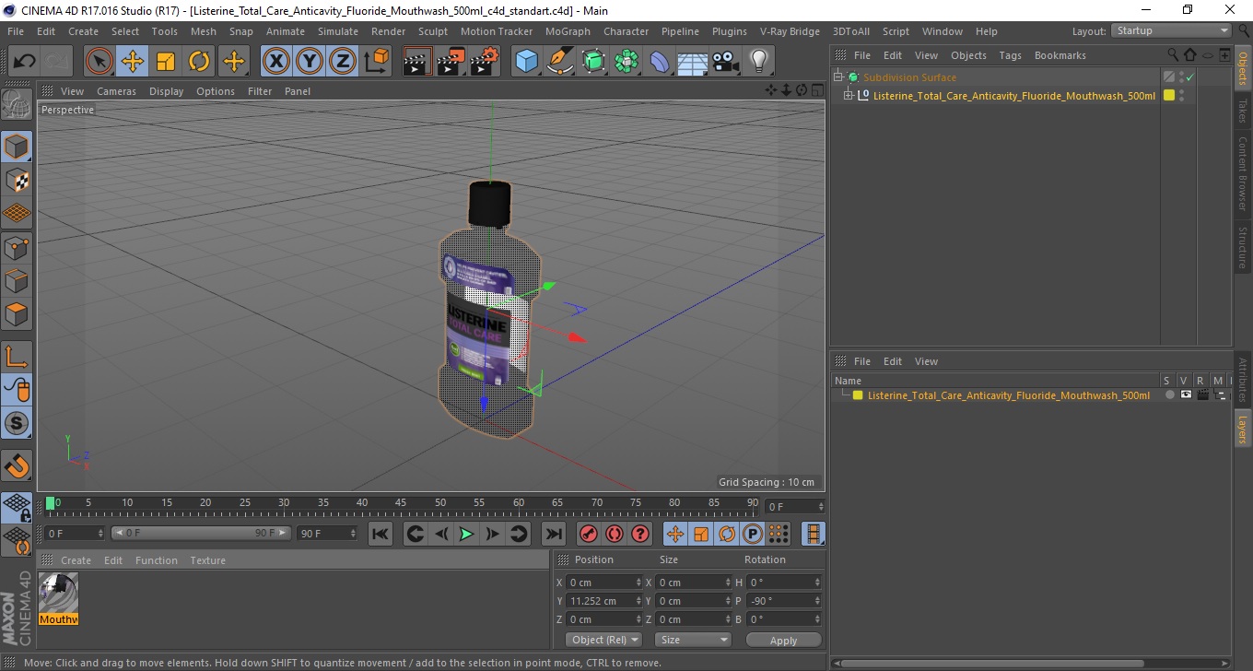Click the coordinate system icon
Image resolution: width=1253 pixels, height=671 pixels.
377,62
